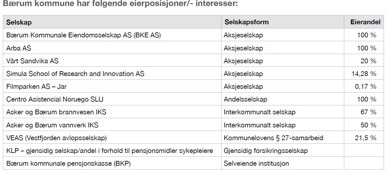Click the Vårt Sandvika AS entry
The image size is (389, 174).
(x=32, y=61)
